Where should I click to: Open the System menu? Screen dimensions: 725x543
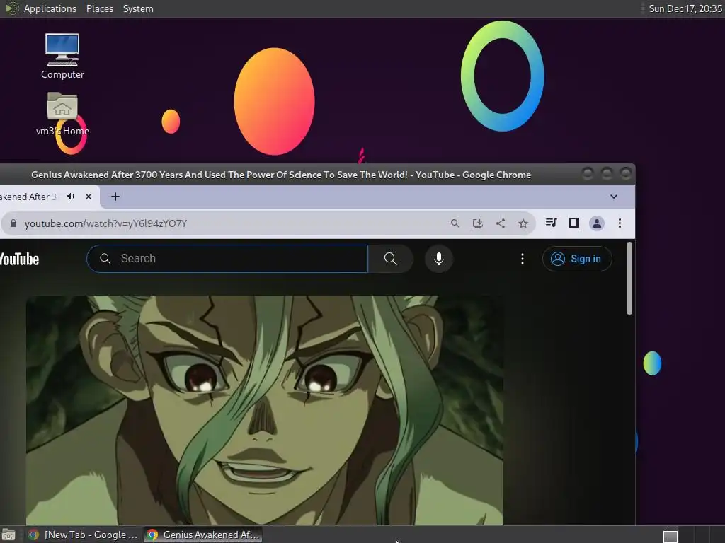[138, 8]
